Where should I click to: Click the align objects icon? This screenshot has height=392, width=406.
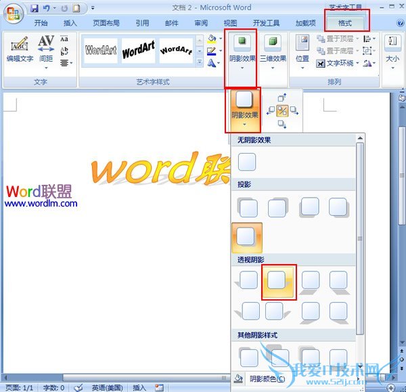pyautogui.click(x=369, y=39)
